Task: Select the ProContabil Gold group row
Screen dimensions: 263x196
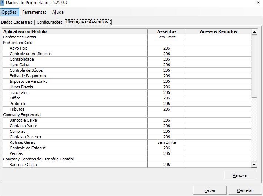Action: click(x=127, y=43)
